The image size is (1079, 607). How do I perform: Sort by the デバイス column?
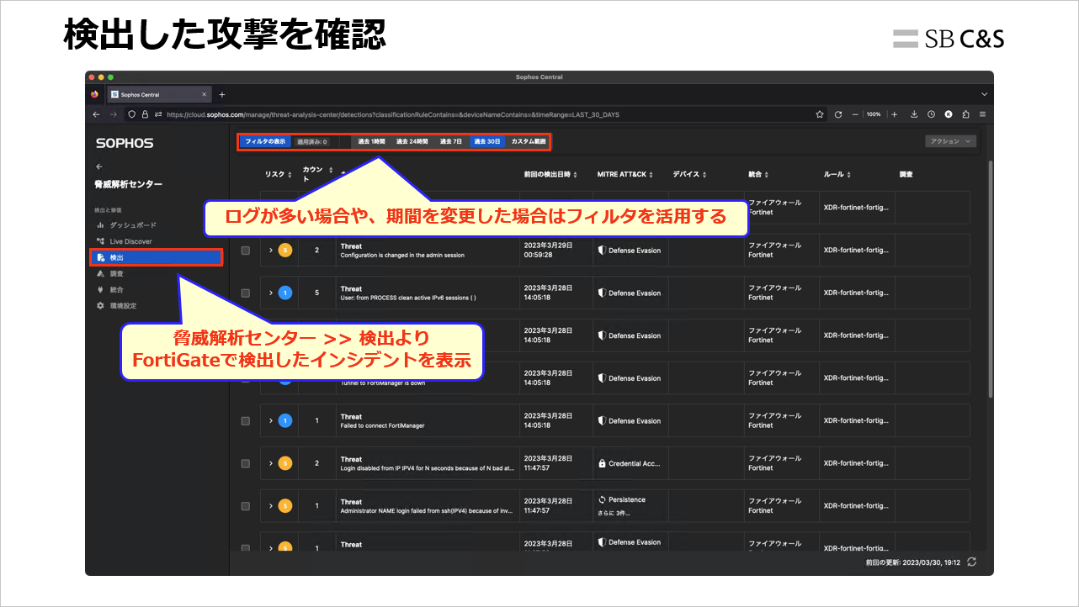pyautogui.click(x=690, y=175)
